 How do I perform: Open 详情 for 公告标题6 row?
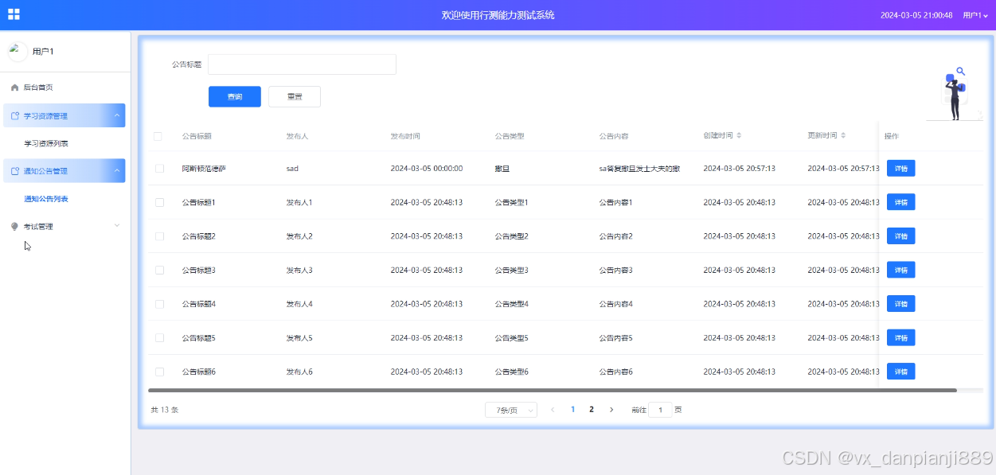click(901, 372)
